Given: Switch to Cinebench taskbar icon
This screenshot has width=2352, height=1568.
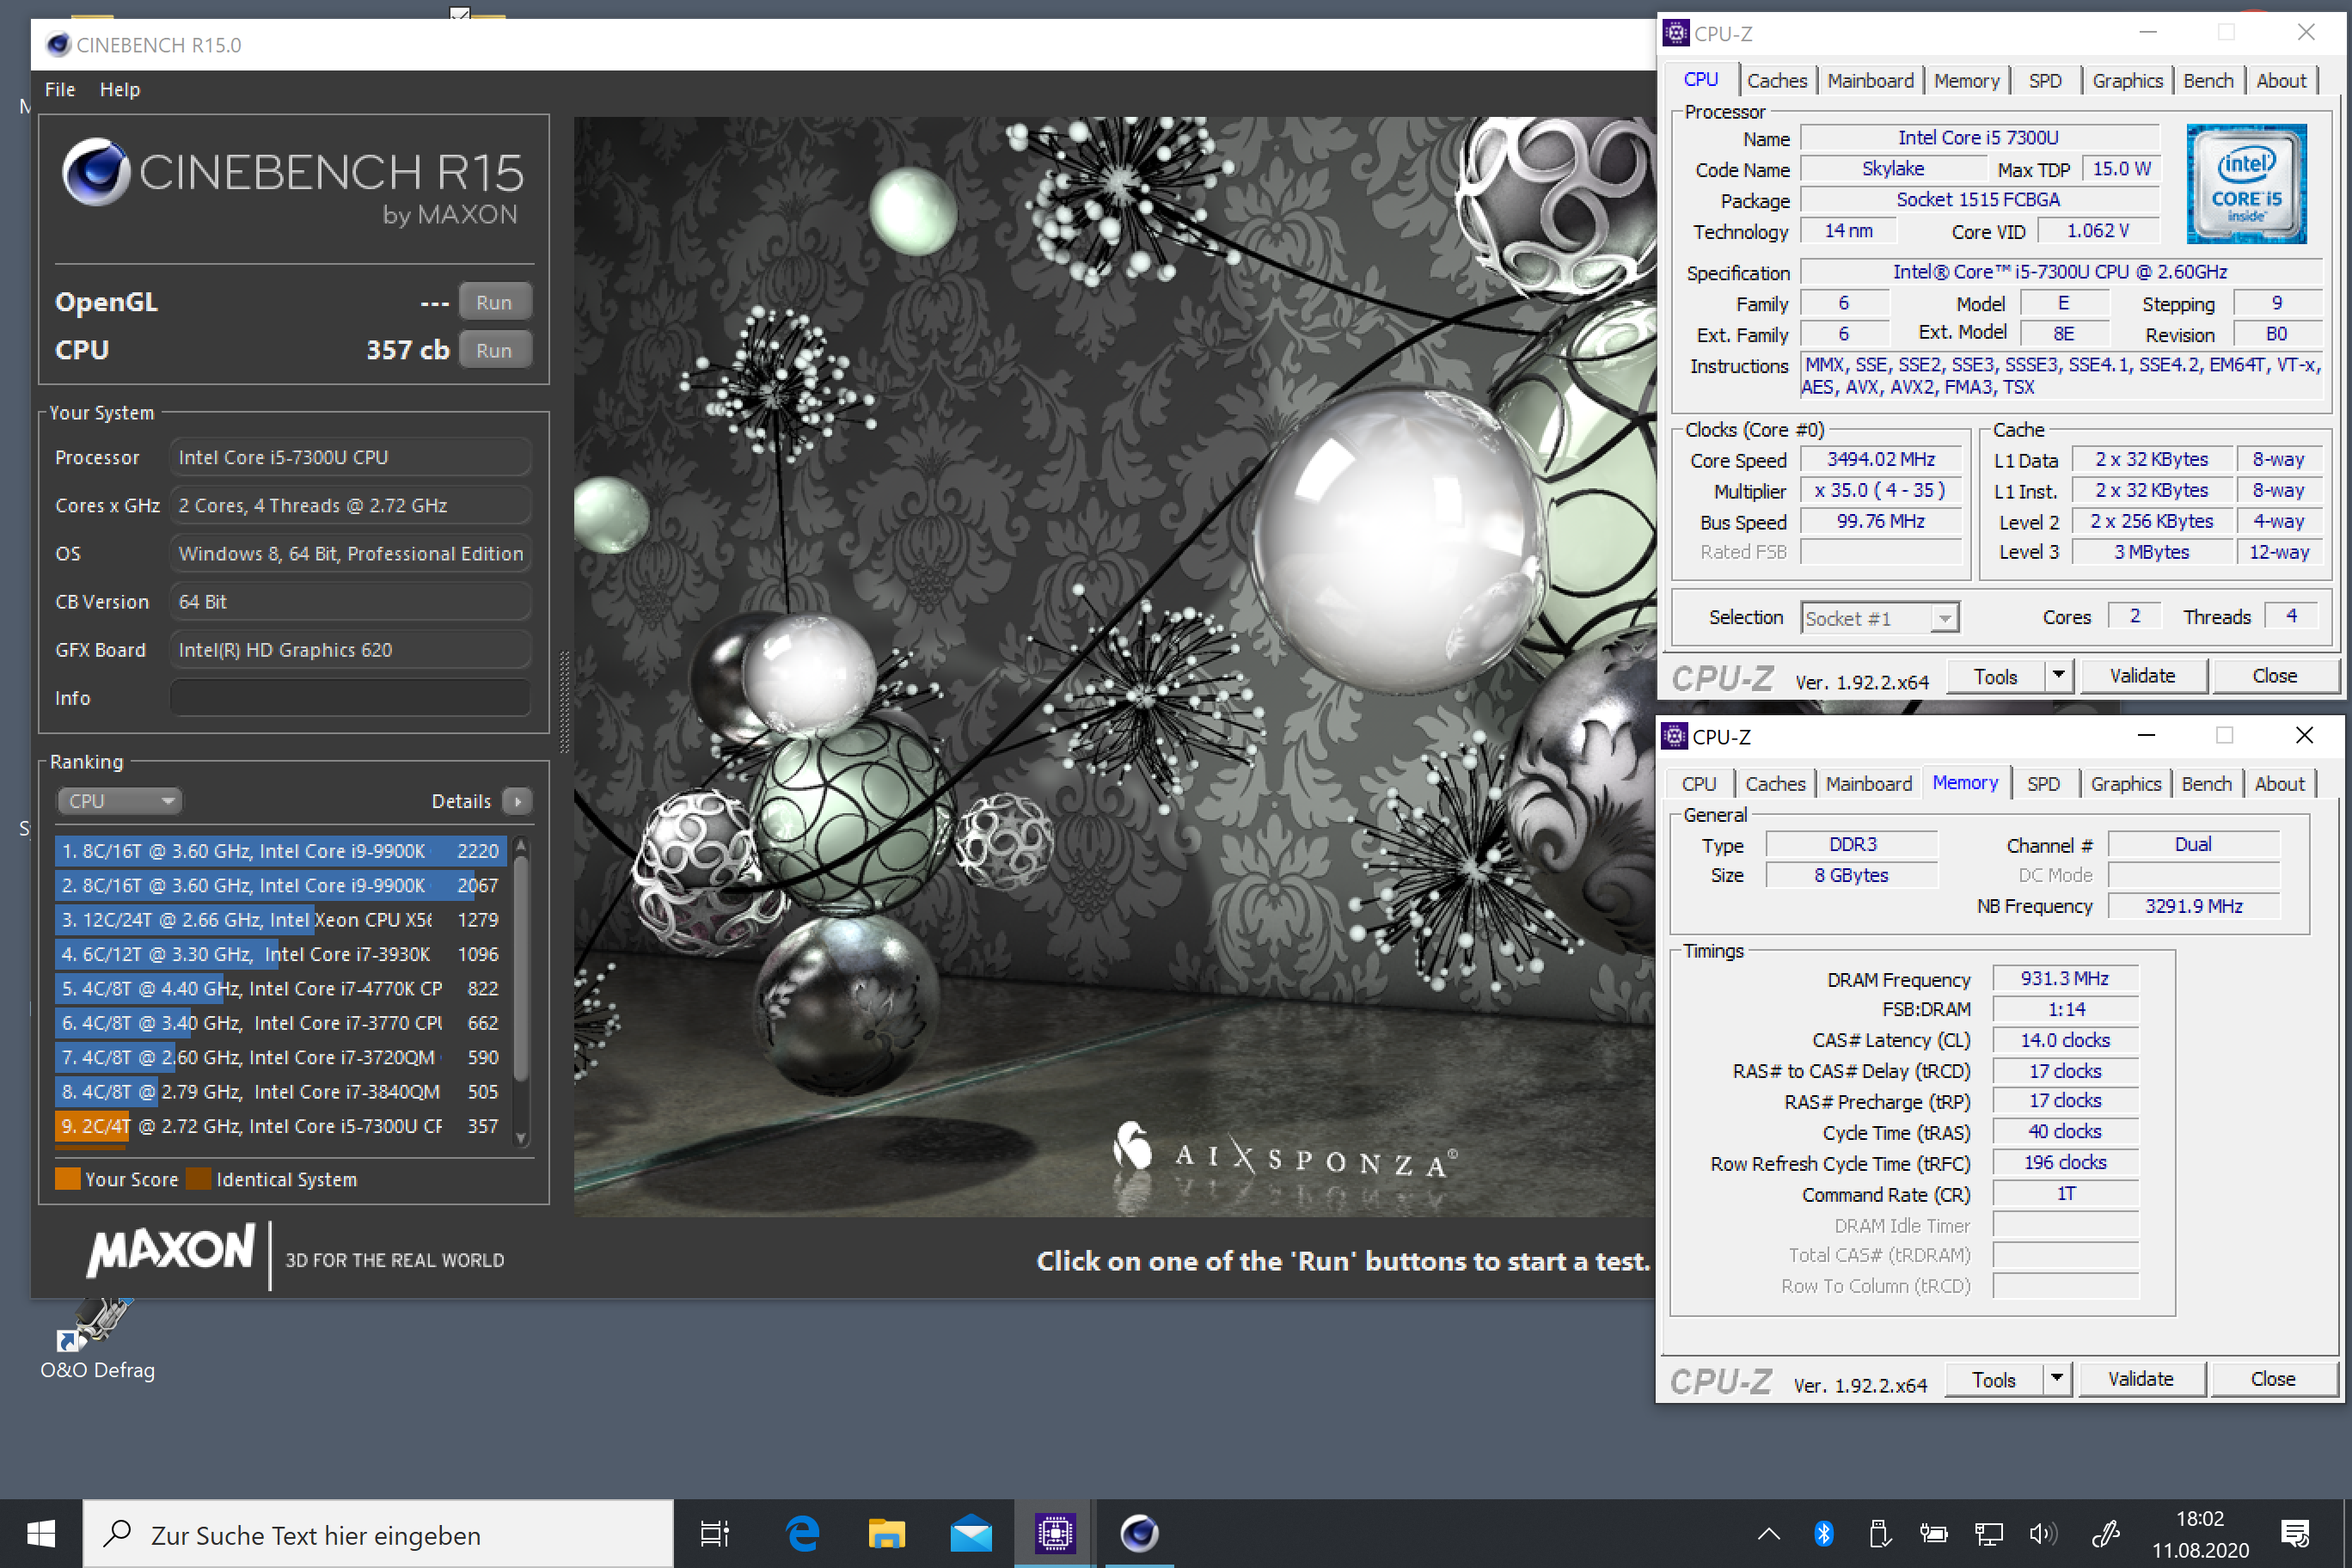Looking at the screenshot, I should click(1139, 1533).
